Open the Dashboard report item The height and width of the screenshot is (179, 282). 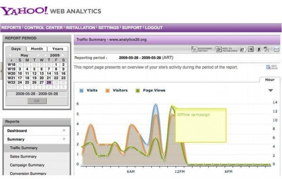(37, 131)
